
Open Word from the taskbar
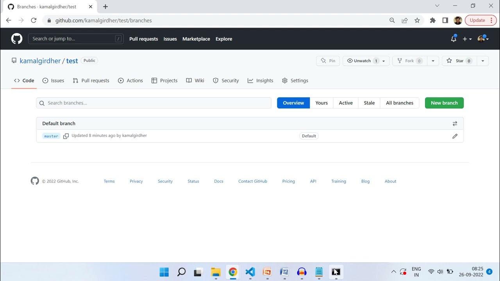[284, 272]
